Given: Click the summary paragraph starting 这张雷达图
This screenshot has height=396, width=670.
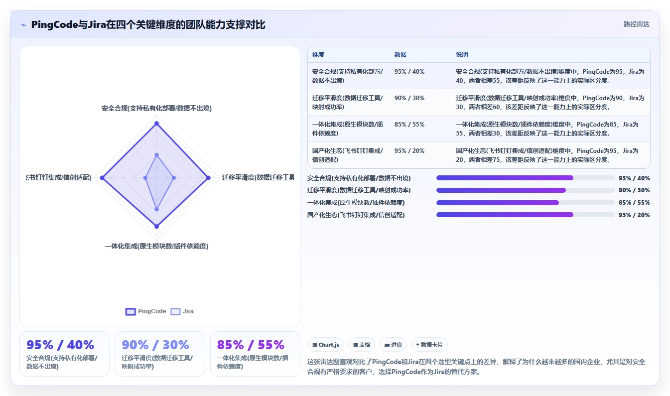Looking at the screenshot, I should pos(476,367).
